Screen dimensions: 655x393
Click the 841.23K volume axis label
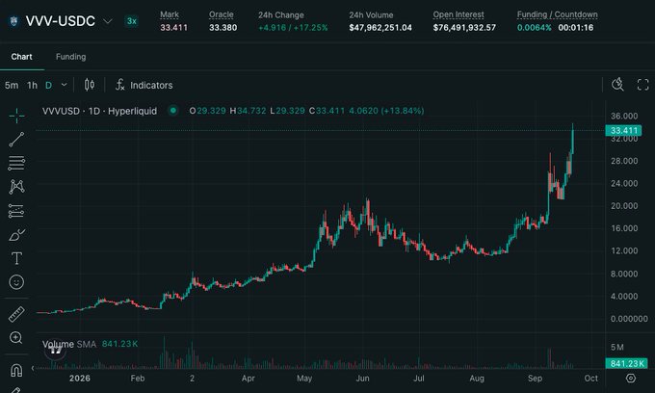(x=627, y=363)
